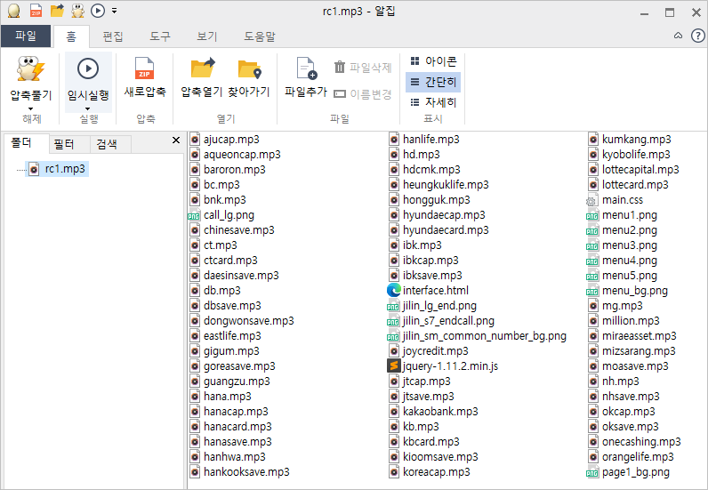The image size is (708, 490).
Task: Click quick access play run icon
Action: [x=98, y=11]
